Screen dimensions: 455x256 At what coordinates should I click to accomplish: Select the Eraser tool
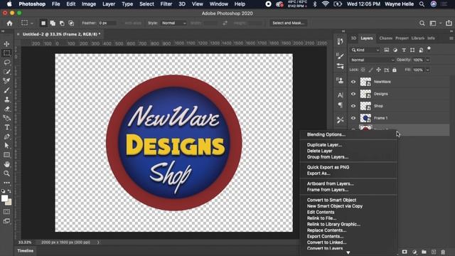click(x=6, y=109)
